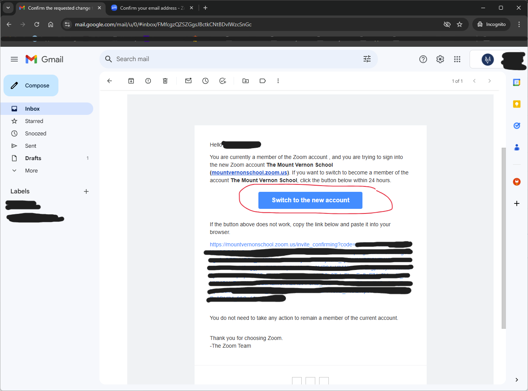Open third-party cookies blocked eye icon
The image size is (528, 391).
[x=447, y=24]
